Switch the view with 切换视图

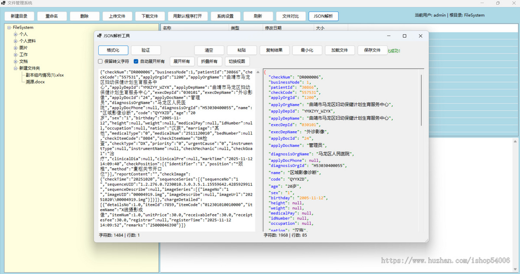[x=237, y=61]
